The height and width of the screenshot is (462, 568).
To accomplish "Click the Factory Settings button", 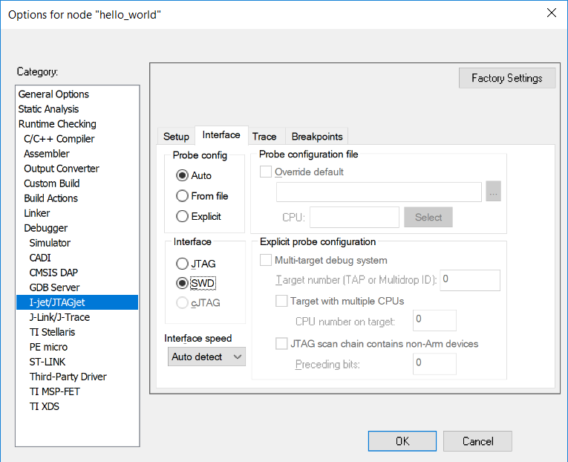I will (507, 78).
